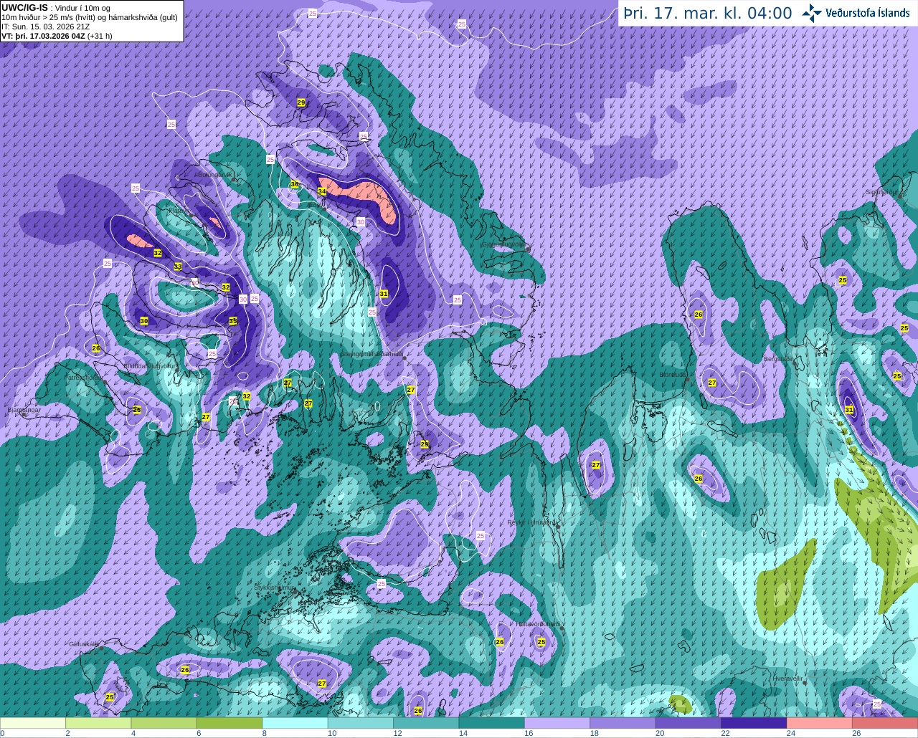The image size is (918, 738).
Task: Click the hviður > 25 m/s description line
Action: pos(90,16)
